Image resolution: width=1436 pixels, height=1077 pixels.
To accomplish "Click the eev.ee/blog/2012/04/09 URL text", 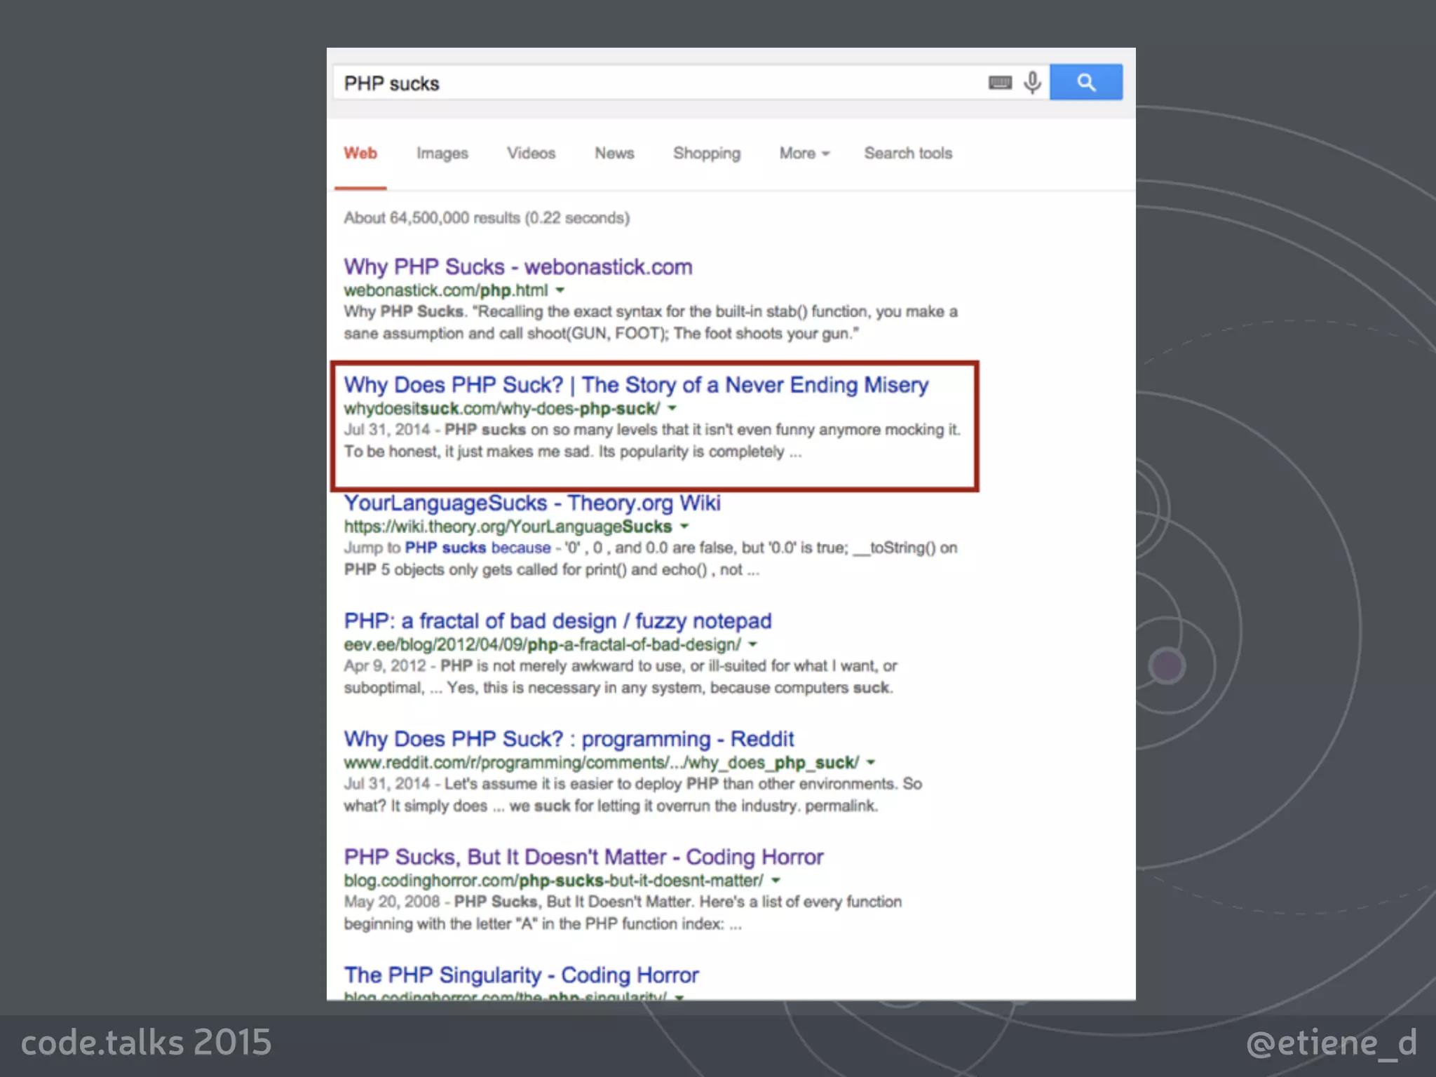I will [x=542, y=644].
